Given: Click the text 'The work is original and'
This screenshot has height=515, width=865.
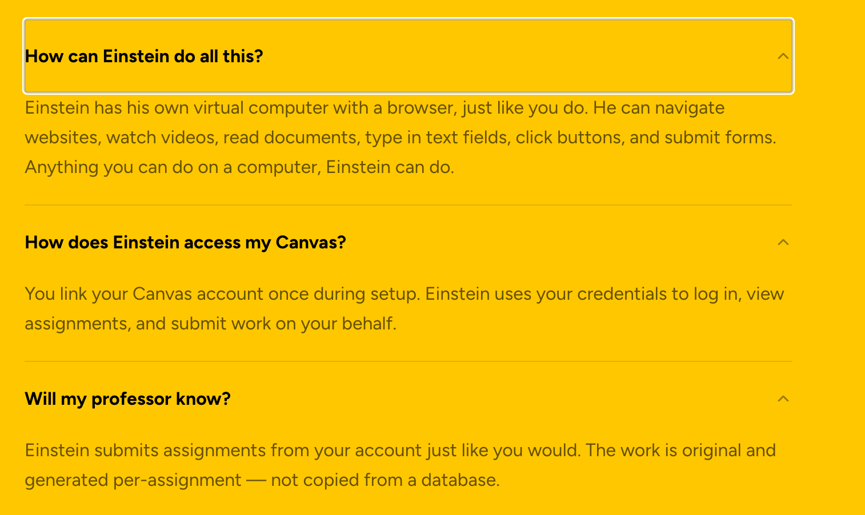Looking at the screenshot, I should point(680,450).
